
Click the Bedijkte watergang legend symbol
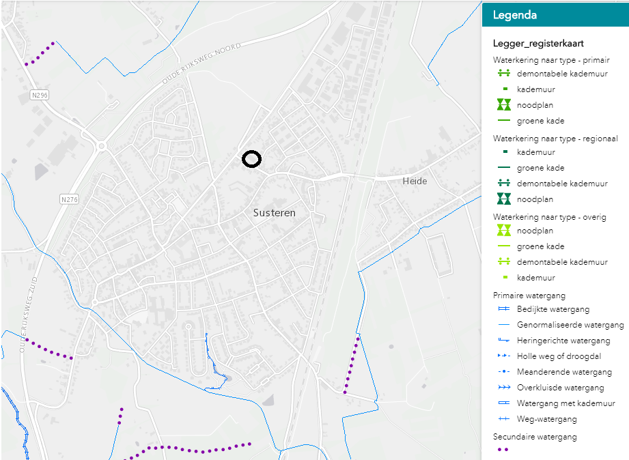coord(504,308)
